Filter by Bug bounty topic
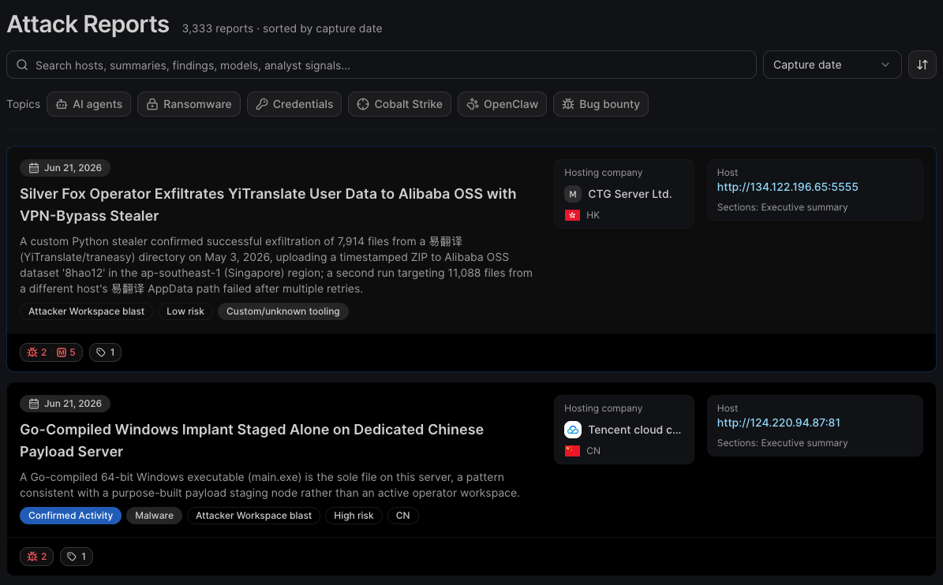 point(601,104)
